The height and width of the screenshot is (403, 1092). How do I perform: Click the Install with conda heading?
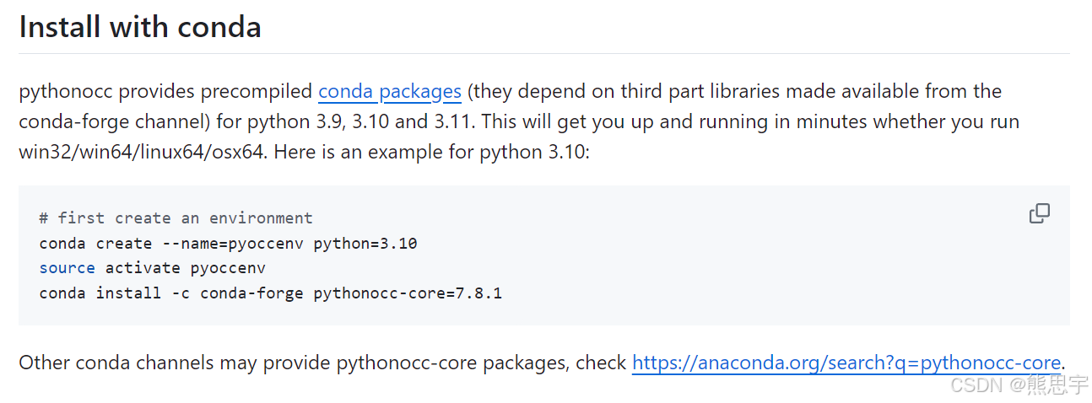click(140, 28)
